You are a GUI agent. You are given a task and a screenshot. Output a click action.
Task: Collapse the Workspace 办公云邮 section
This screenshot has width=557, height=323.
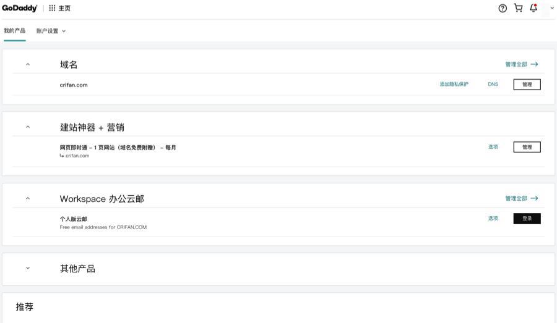click(28, 198)
